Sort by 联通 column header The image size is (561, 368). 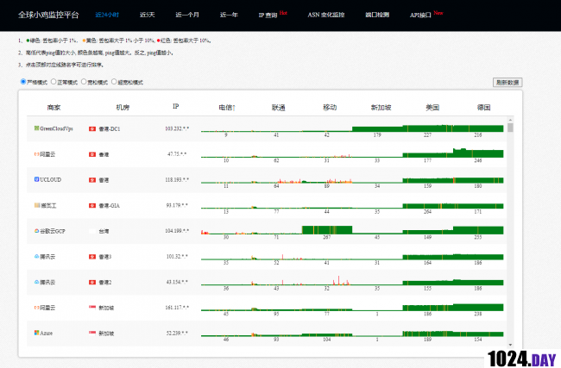tap(279, 107)
